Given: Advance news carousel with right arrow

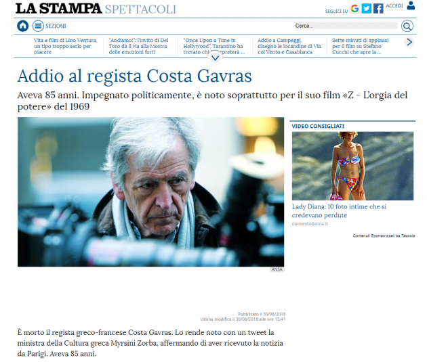Looking at the screenshot, I should (x=409, y=42).
